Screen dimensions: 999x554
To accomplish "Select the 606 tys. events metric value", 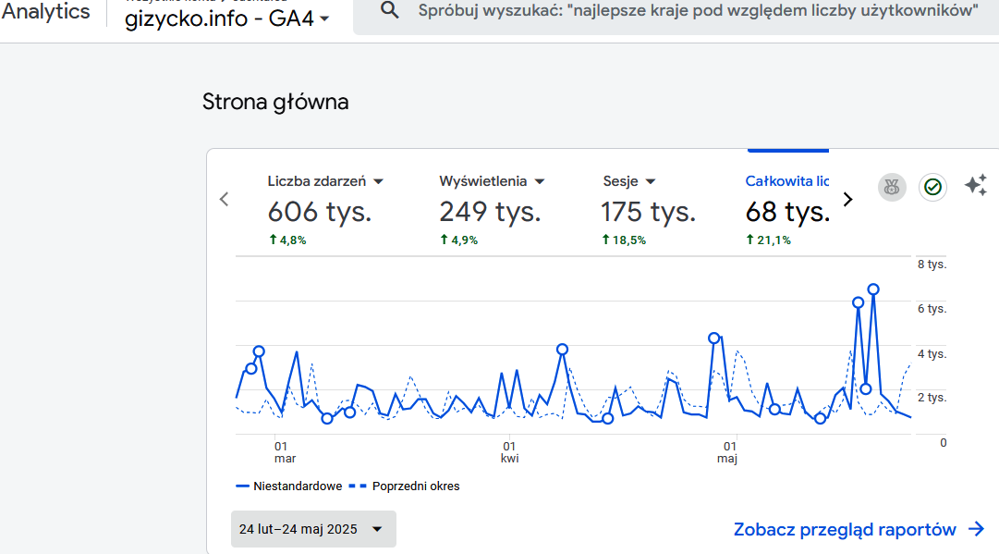I will click(x=320, y=212).
